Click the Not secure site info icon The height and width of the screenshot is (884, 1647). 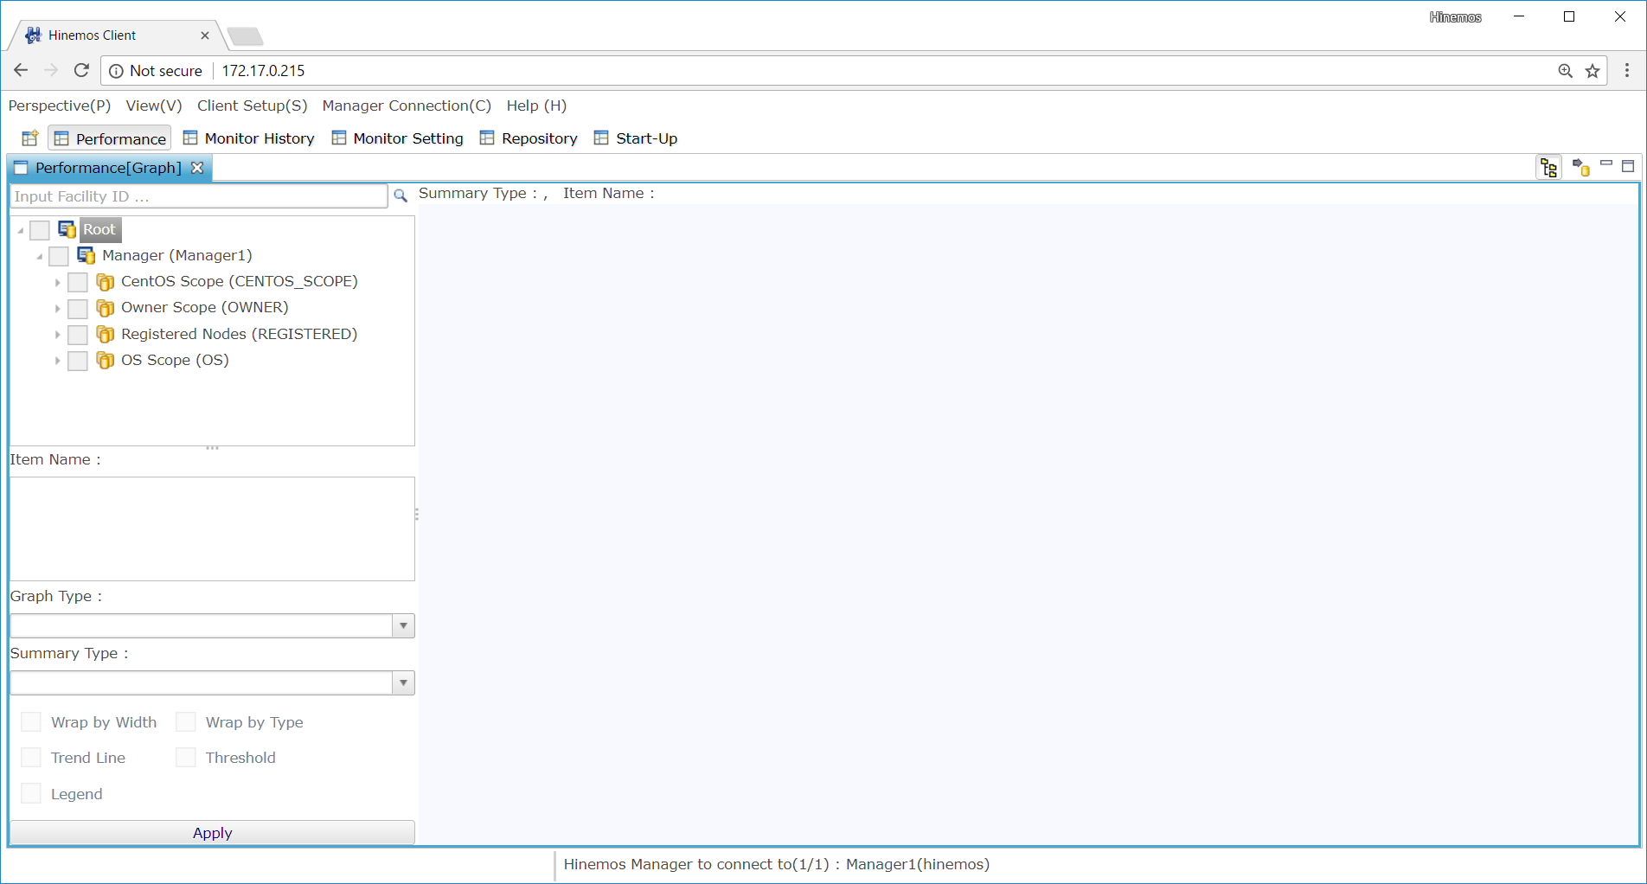116,71
